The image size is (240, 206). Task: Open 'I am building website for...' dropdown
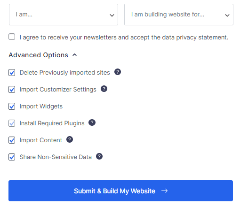pyautogui.click(x=179, y=15)
